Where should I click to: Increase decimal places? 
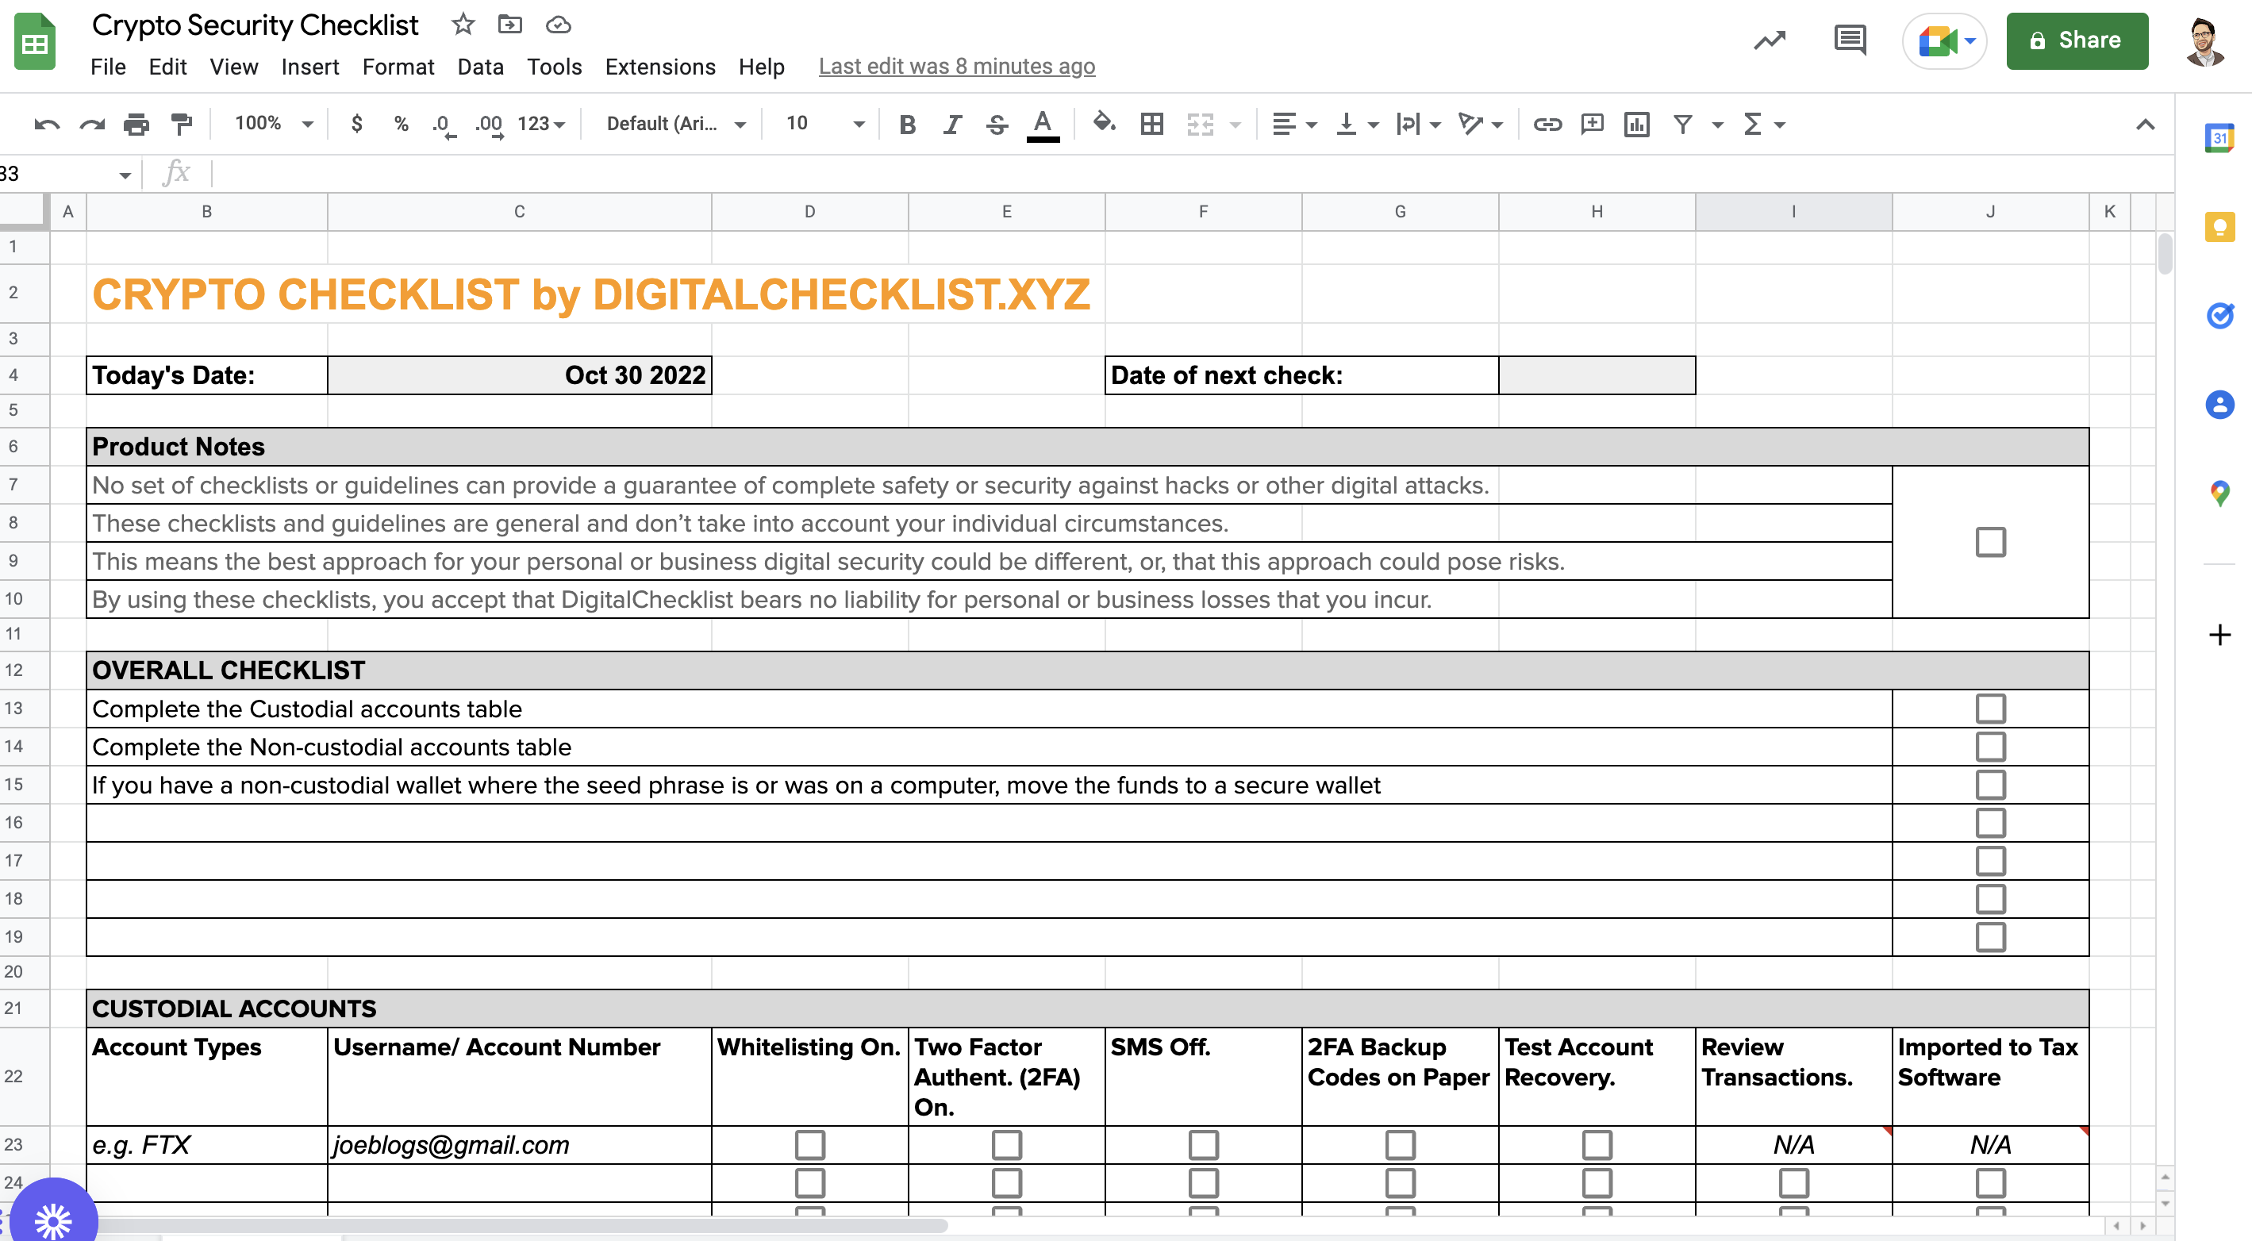pyautogui.click(x=490, y=125)
